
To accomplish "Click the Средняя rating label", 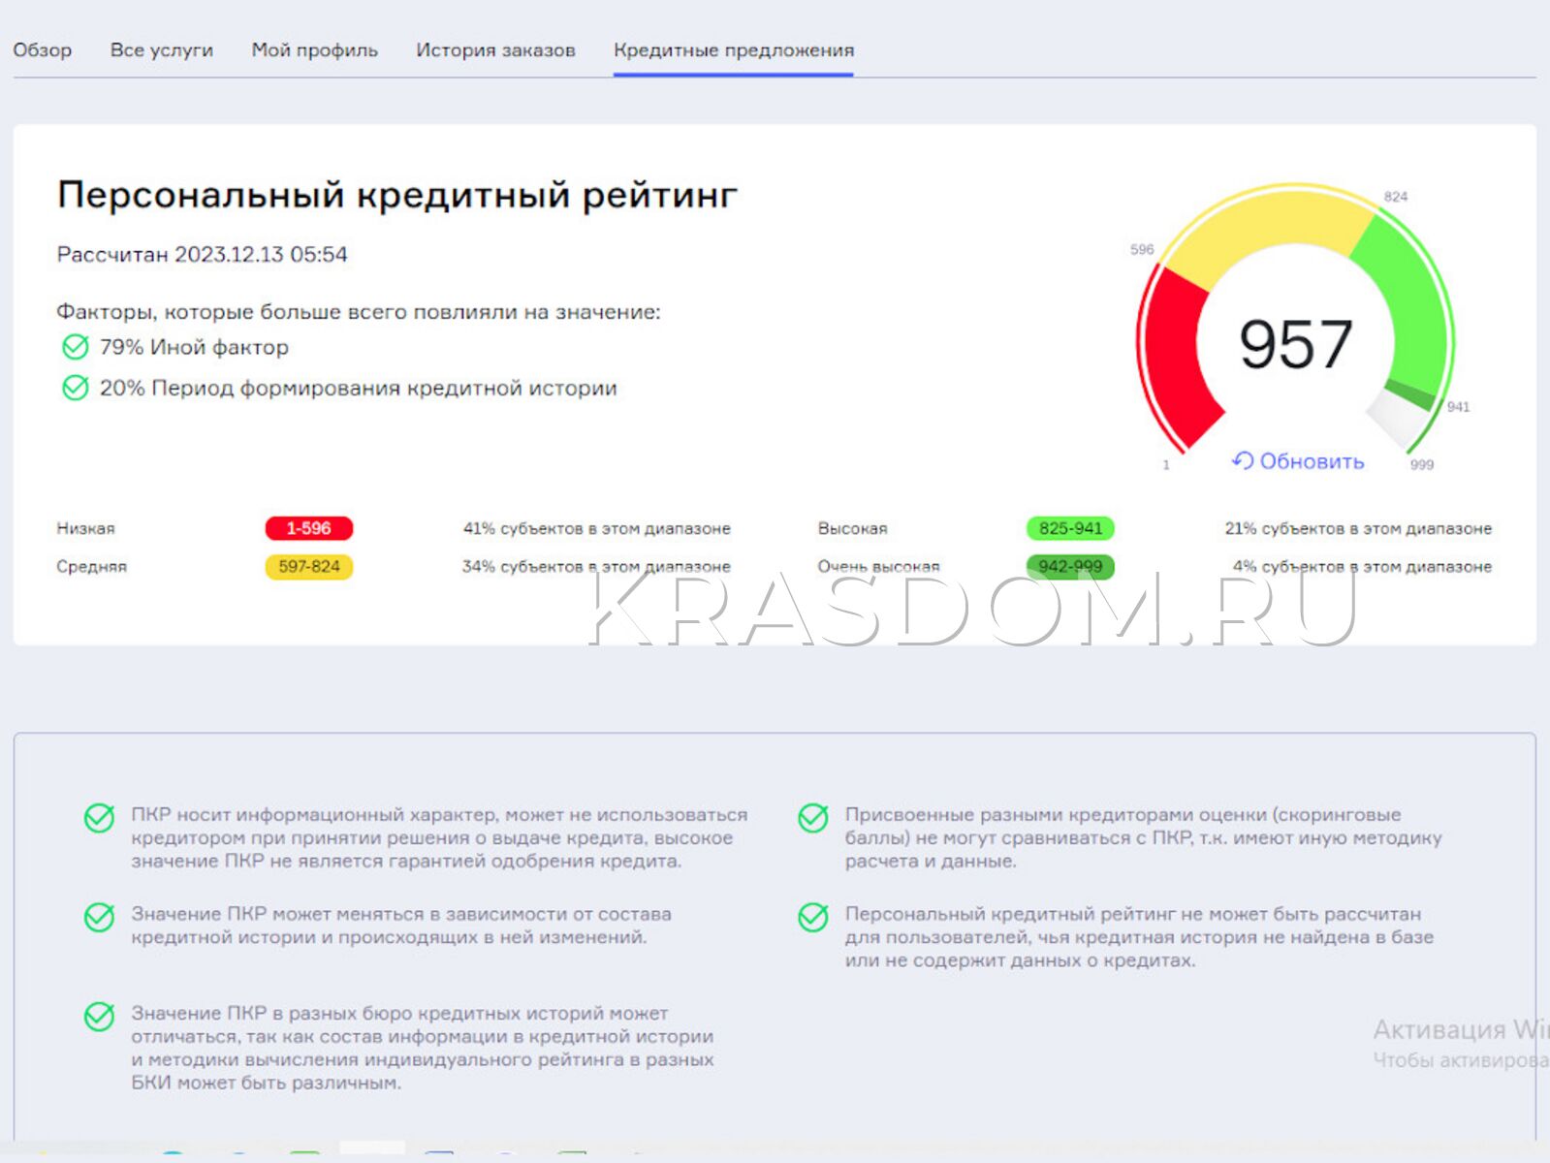I will 91,566.
